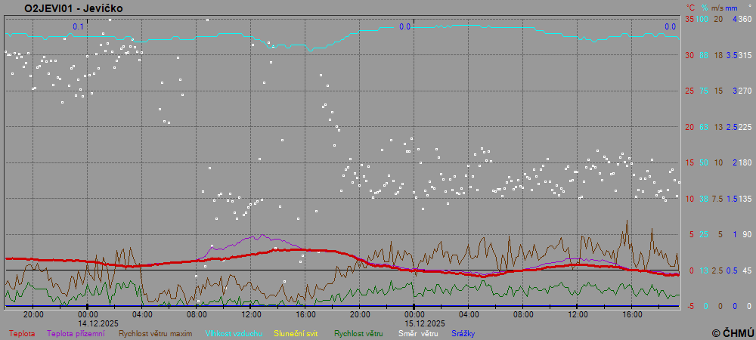Click the Rychlost větru maxim legend entry
Screen dimensions: 756x340
155,333
